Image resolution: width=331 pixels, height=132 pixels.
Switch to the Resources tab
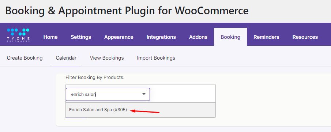305,37
